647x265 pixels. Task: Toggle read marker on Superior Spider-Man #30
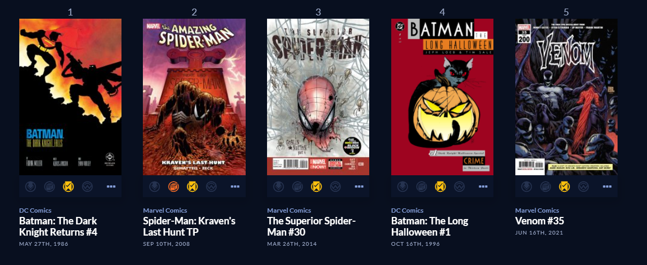316,186
